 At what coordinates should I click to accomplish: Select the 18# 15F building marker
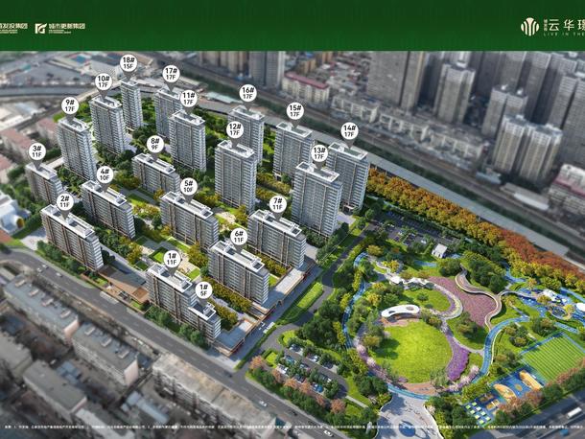point(129,63)
